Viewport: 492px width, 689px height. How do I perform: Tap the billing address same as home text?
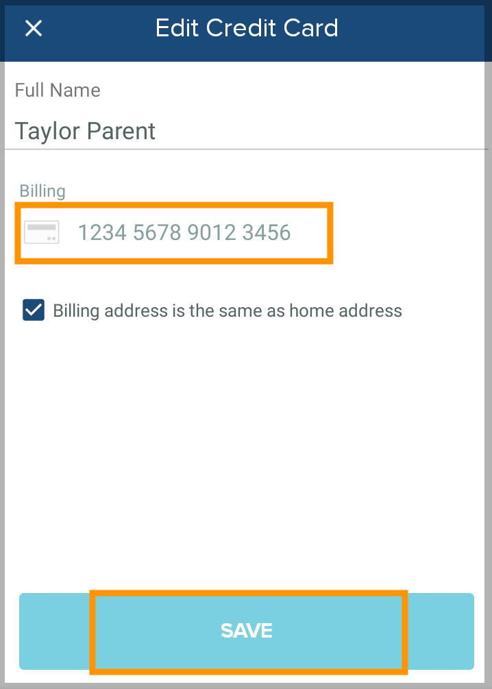pos(227,311)
